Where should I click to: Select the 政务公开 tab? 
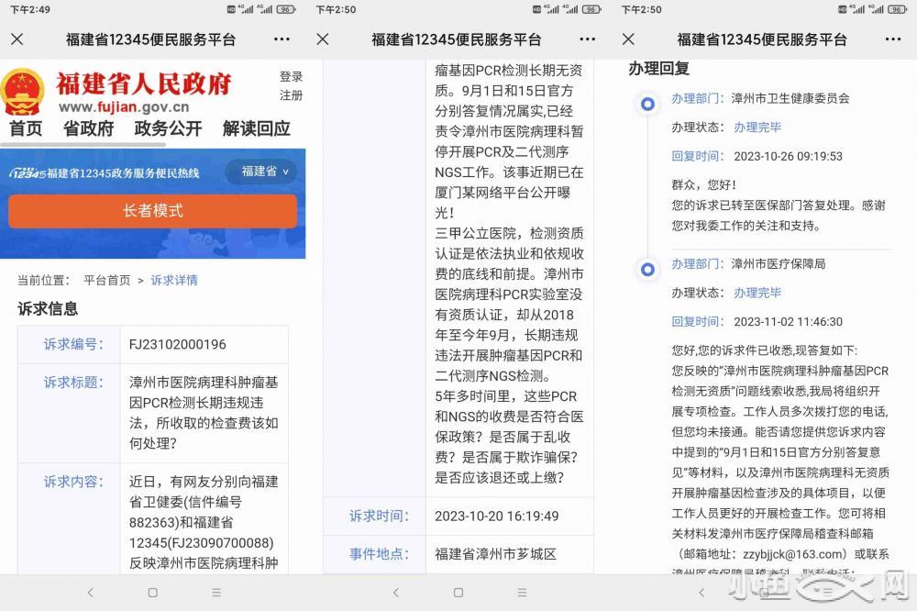point(168,128)
